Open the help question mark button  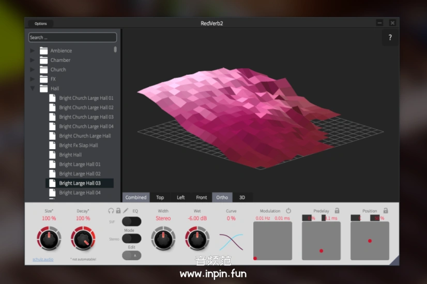pyautogui.click(x=390, y=38)
